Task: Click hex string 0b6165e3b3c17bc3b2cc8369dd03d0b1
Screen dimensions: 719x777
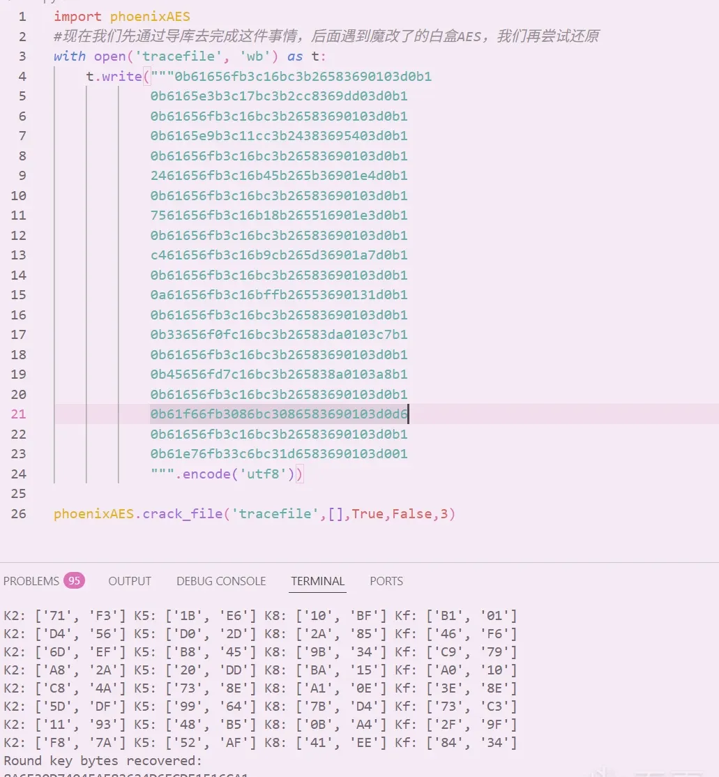Action: pyautogui.click(x=279, y=96)
